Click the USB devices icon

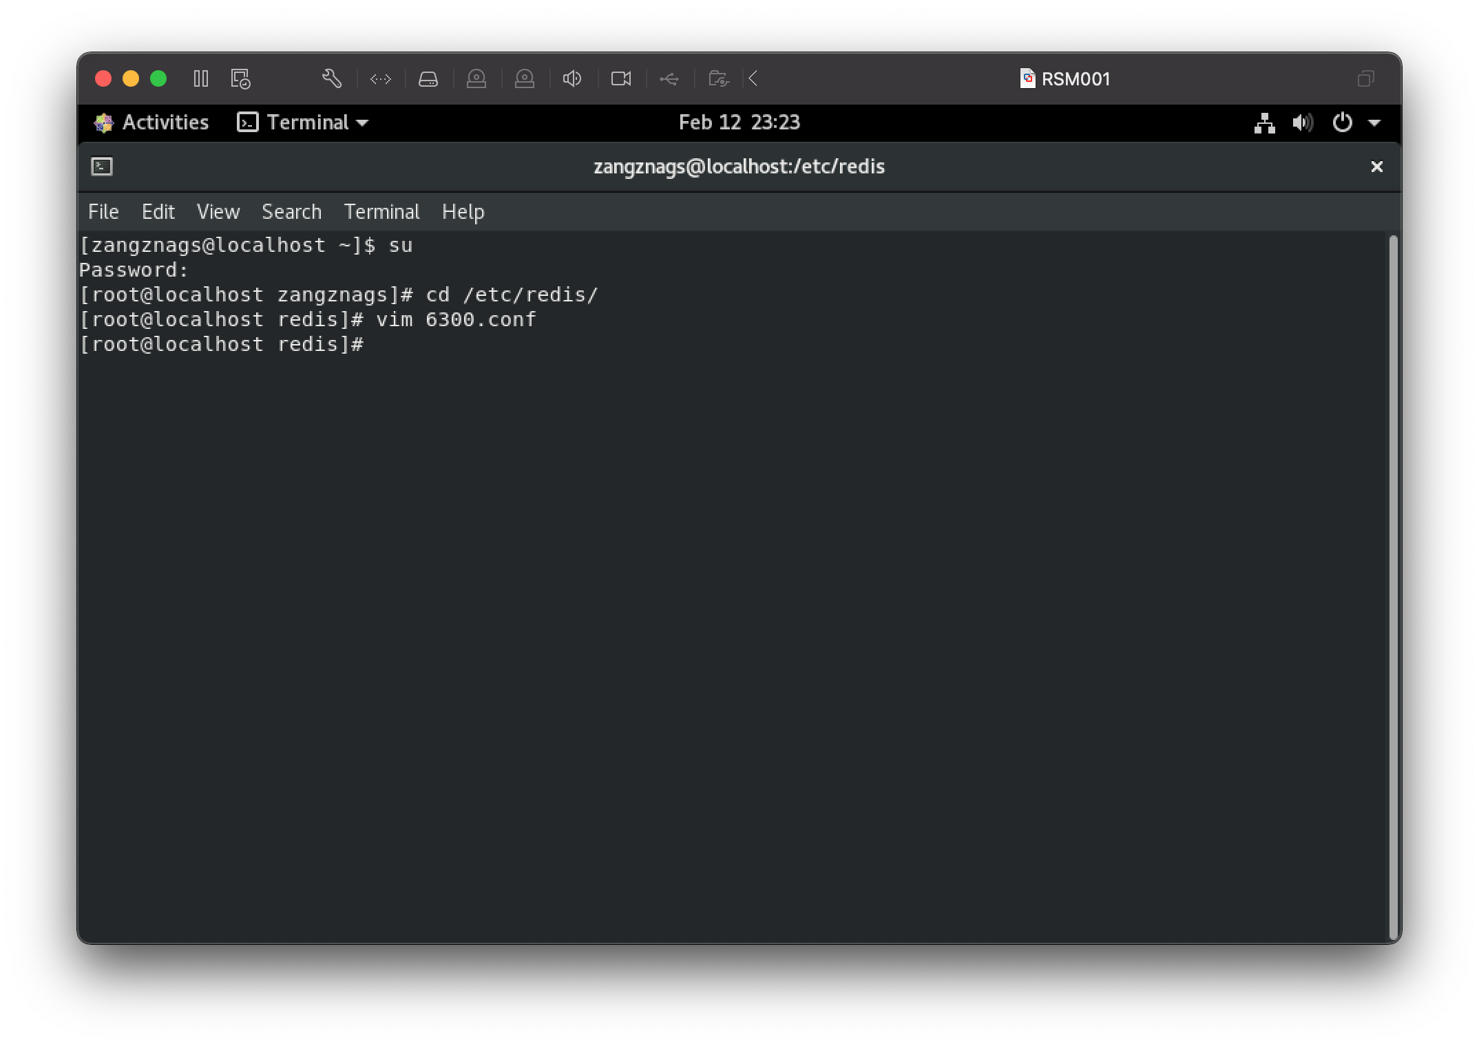669,79
